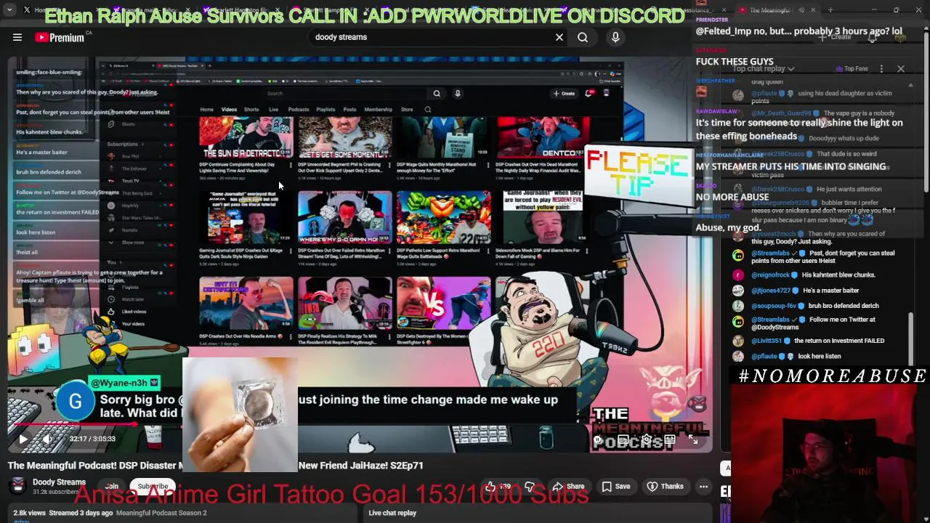Click chat user @reignofrock's avatar
This screenshot has height=523, width=930.
click(x=738, y=275)
